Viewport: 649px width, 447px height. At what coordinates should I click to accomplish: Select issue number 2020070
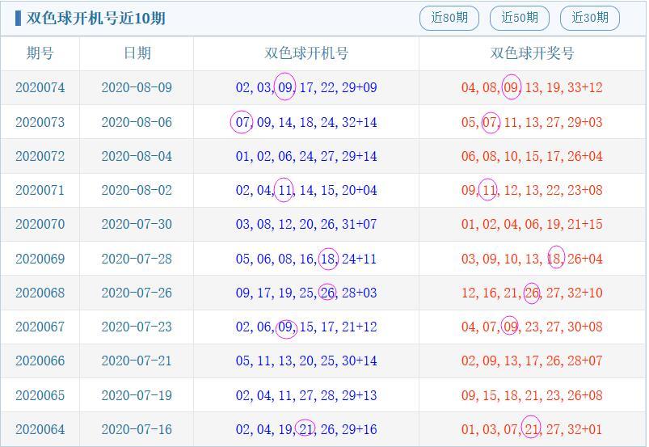(x=40, y=225)
